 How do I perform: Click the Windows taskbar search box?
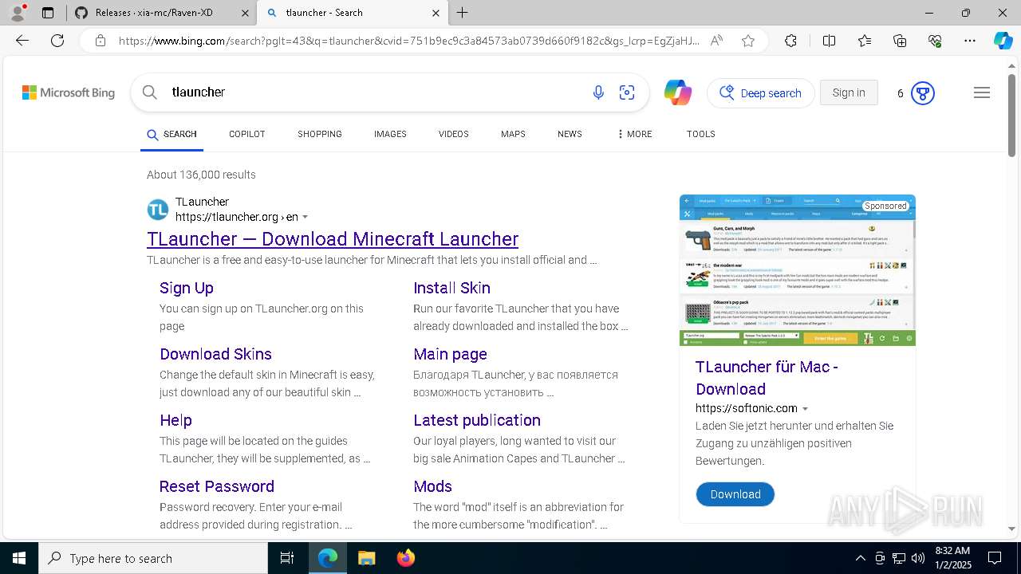(x=153, y=558)
